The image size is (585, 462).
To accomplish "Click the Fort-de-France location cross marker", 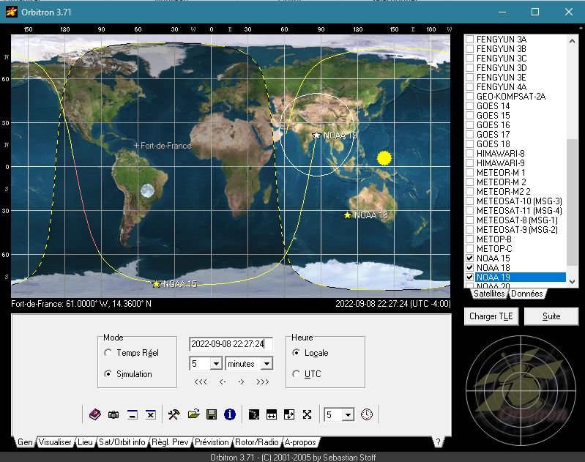I will point(137,145).
